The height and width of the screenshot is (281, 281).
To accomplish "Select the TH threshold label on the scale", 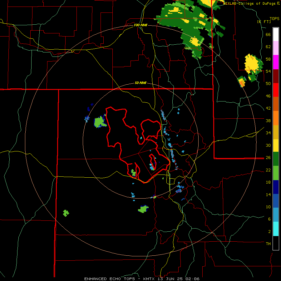I will [x=268, y=244].
